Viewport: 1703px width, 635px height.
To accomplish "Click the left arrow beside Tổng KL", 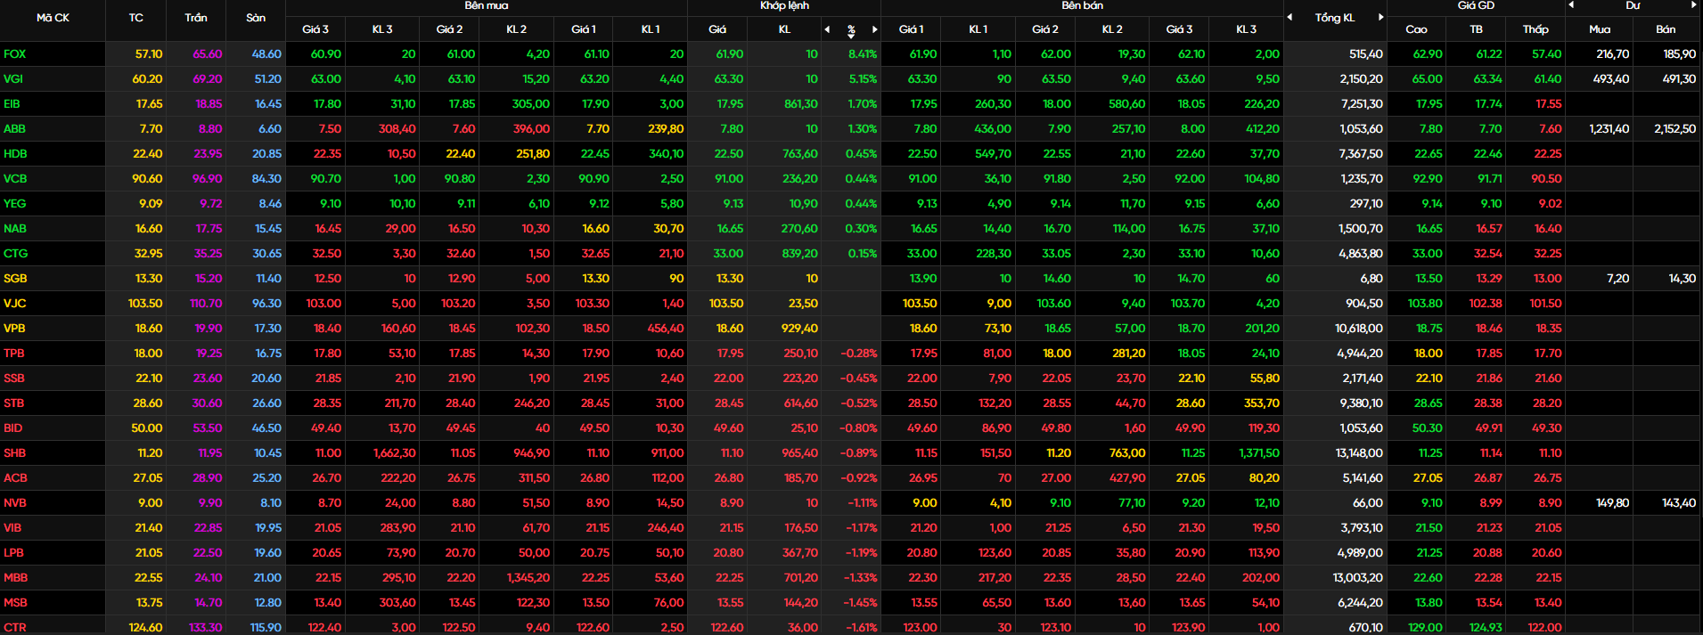I will point(1290,17).
